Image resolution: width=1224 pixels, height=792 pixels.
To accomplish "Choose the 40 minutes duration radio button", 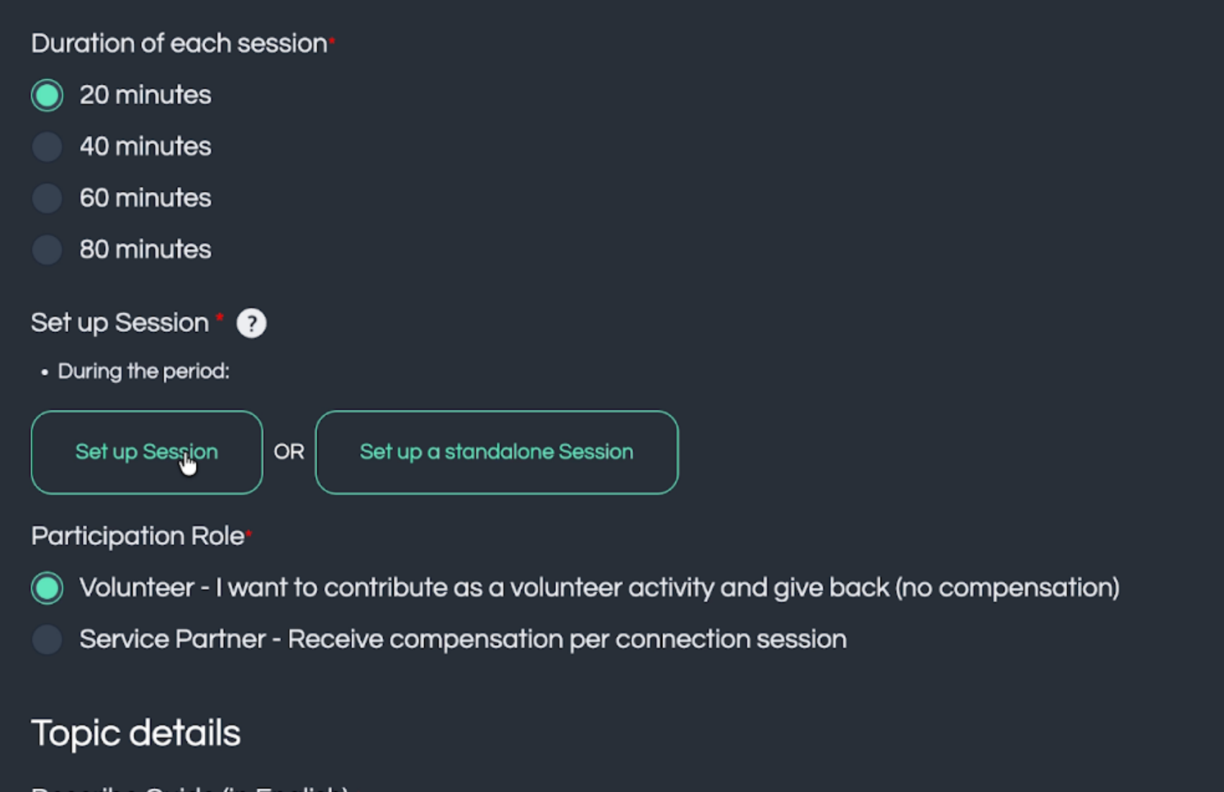I will click(x=48, y=147).
